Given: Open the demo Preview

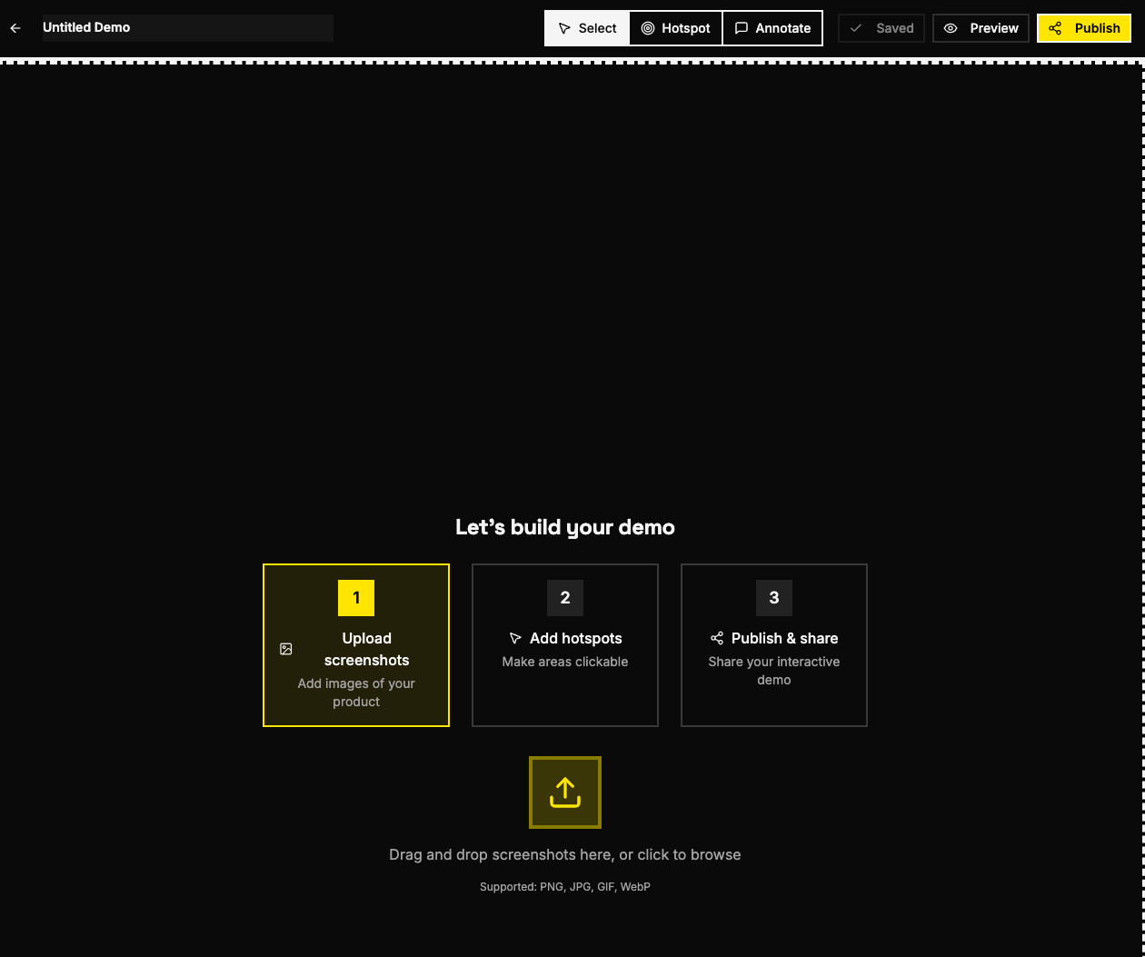Looking at the screenshot, I should click(x=981, y=28).
